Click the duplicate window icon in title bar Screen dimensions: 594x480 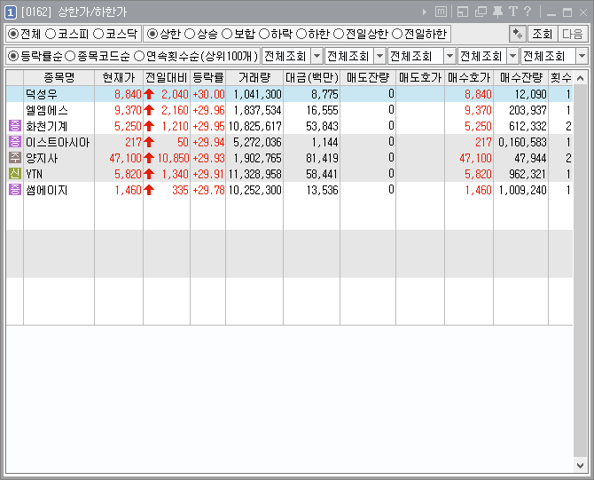tap(481, 12)
